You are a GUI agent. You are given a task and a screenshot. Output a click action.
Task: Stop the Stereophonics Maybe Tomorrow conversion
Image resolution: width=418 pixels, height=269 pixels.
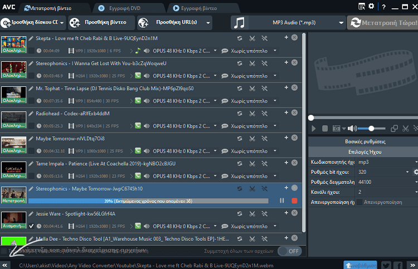pos(294,200)
